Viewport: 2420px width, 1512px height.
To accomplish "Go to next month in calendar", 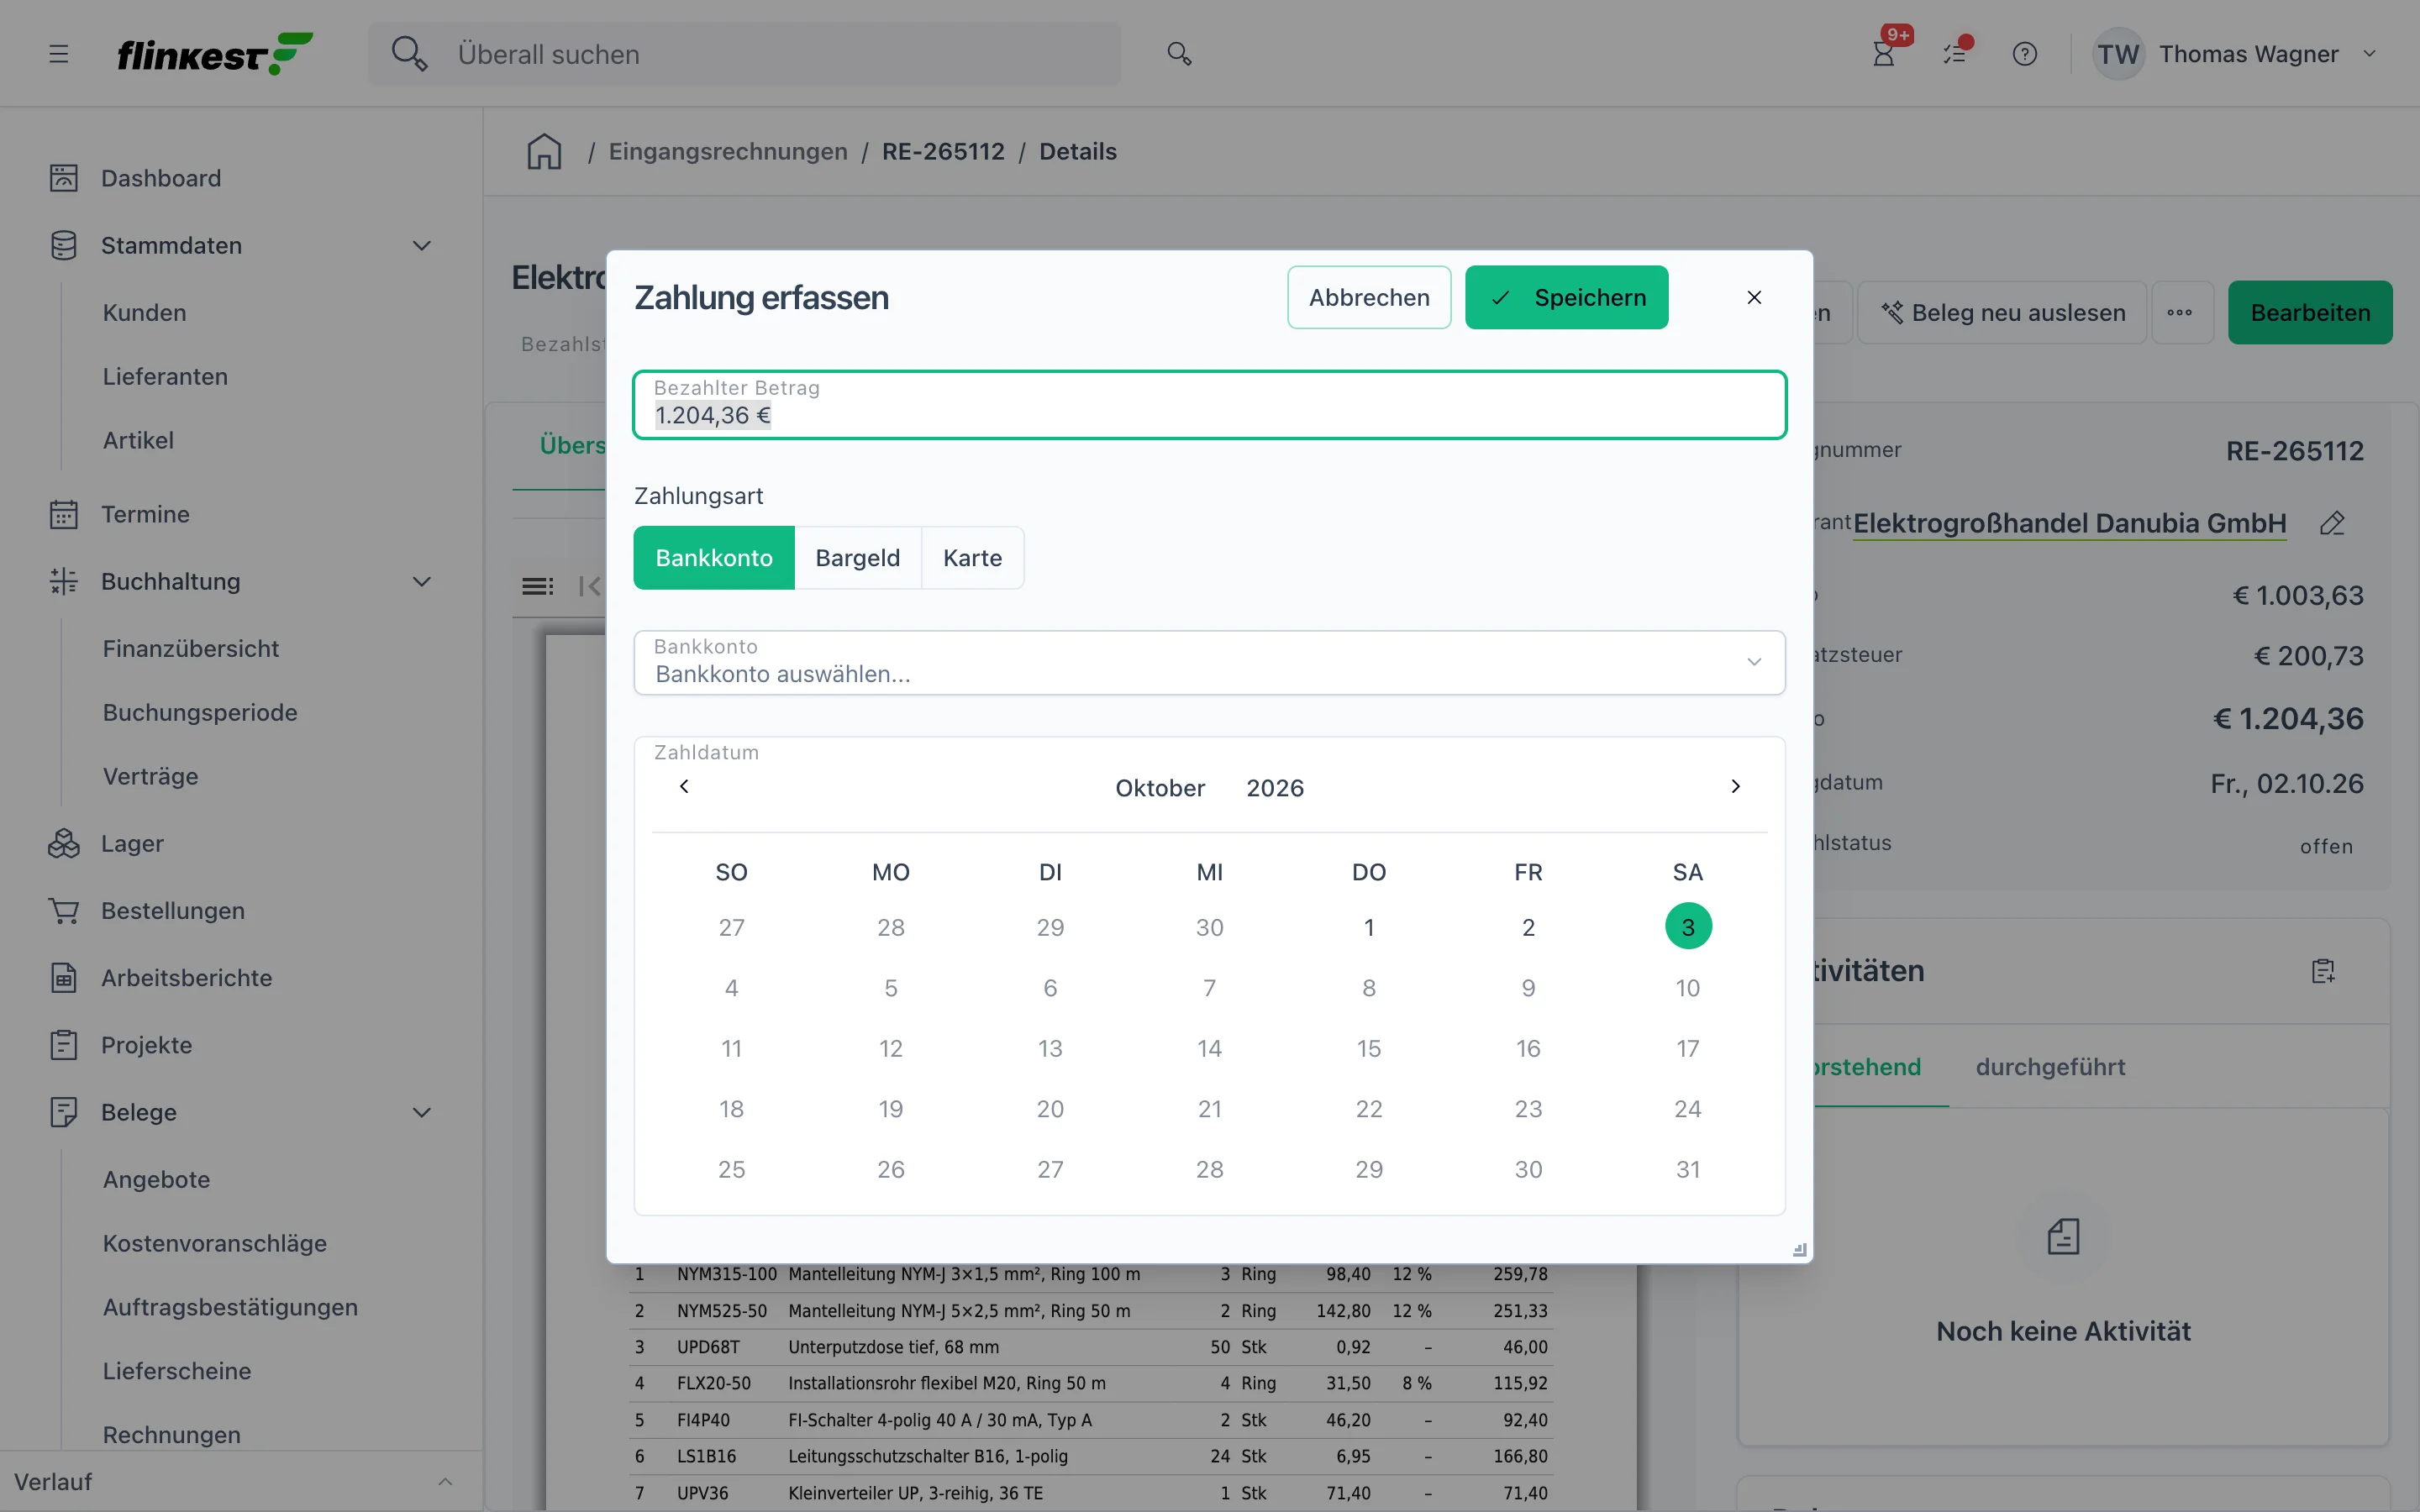I will pyautogui.click(x=1735, y=787).
